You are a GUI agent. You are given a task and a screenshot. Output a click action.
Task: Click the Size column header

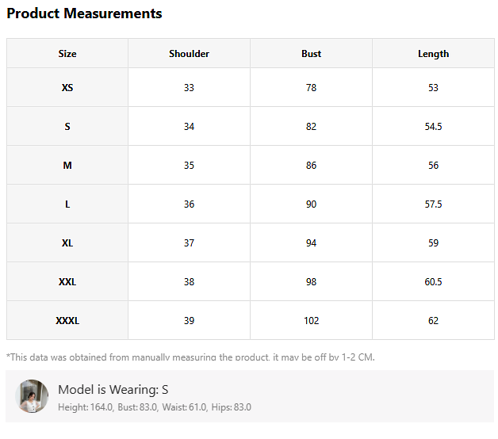(67, 54)
